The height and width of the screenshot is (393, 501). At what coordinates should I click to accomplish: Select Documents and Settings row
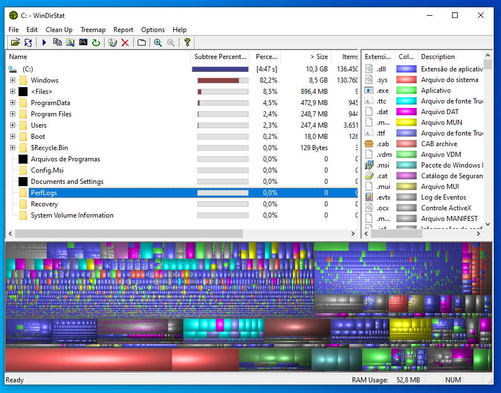point(182,182)
